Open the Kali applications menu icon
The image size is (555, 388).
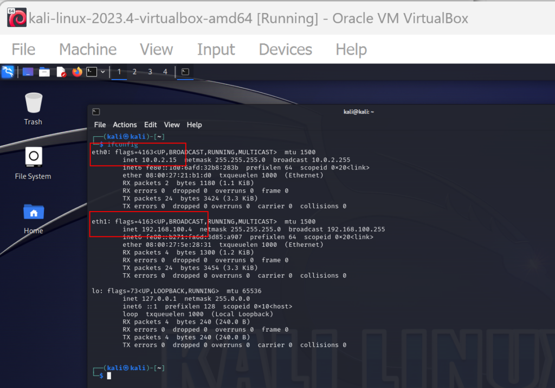click(8, 72)
